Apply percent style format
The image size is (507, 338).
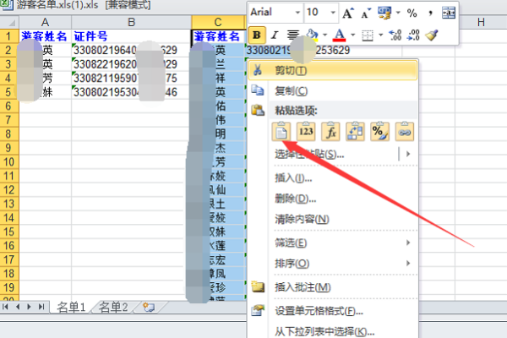click(412, 14)
